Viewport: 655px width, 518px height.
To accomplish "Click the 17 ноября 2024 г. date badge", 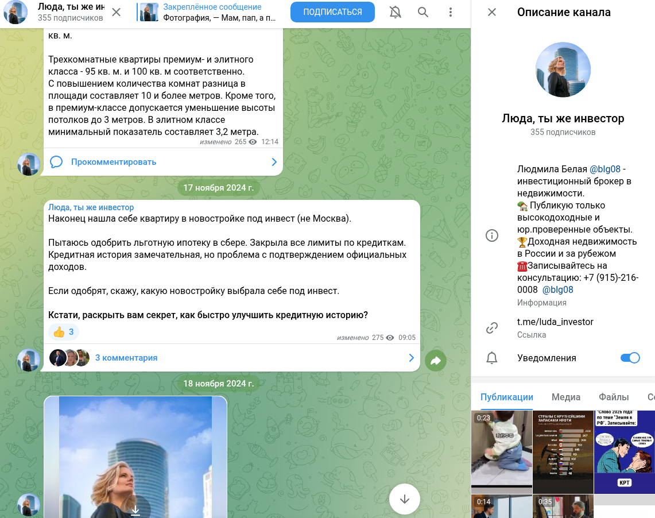I will pyautogui.click(x=219, y=188).
